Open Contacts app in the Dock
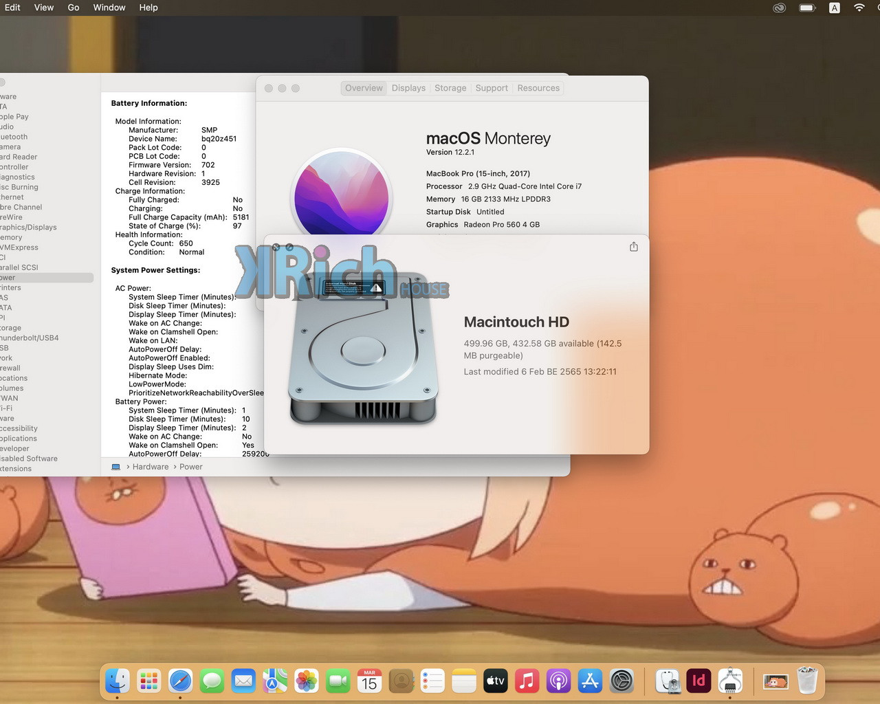This screenshot has width=880, height=704. (x=401, y=681)
